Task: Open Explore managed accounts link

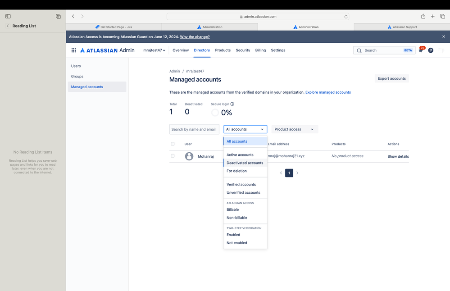Action: [x=328, y=92]
